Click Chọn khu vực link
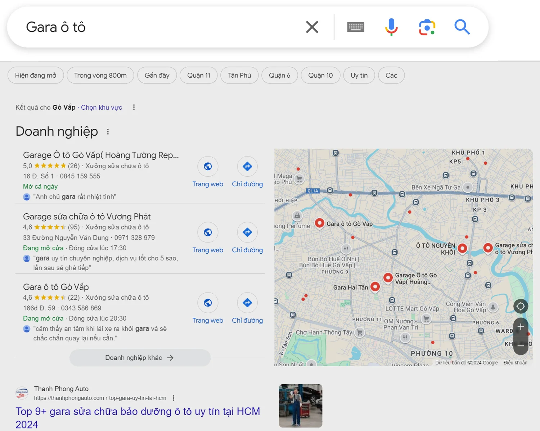 click(x=102, y=107)
